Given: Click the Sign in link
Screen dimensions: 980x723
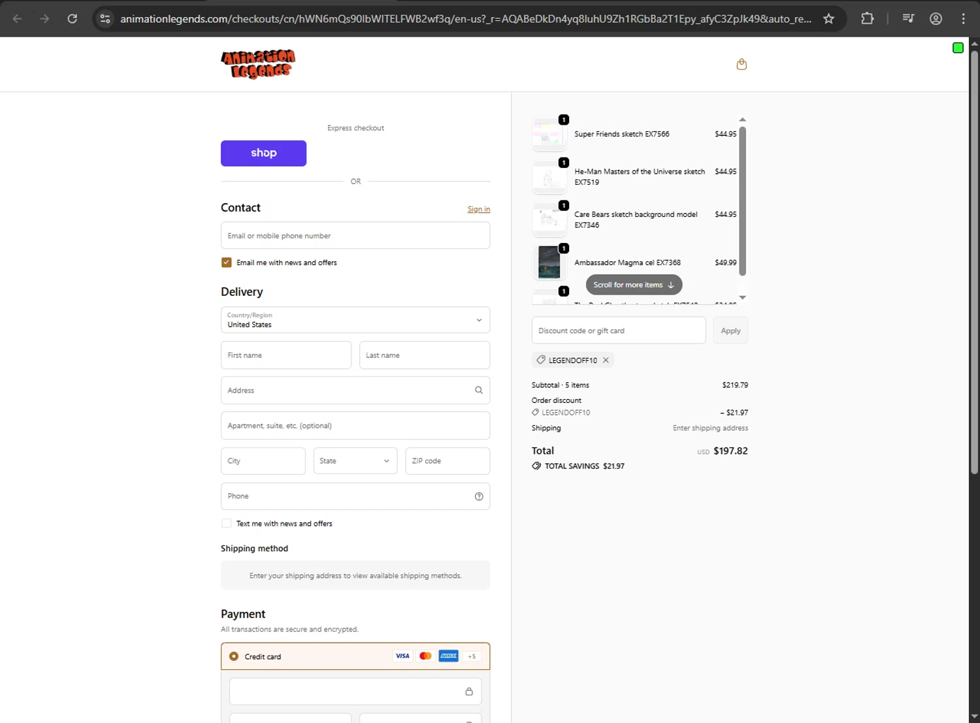Looking at the screenshot, I should (478, 209).
